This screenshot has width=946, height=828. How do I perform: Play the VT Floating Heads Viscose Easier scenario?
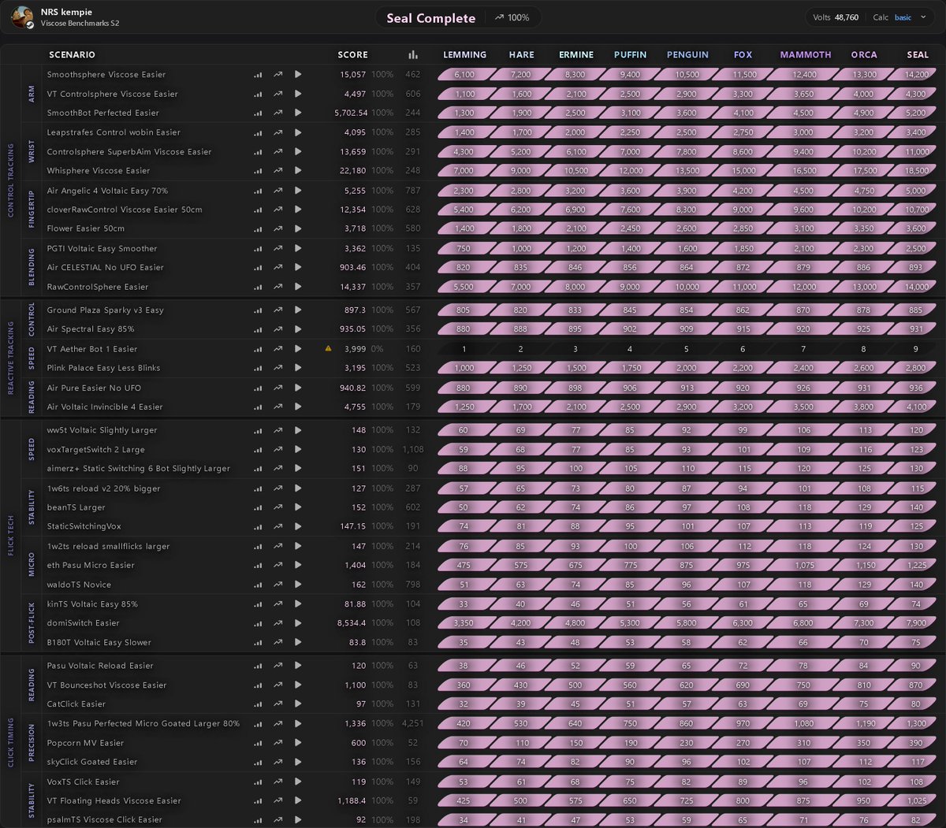click(x=298, y=801)
